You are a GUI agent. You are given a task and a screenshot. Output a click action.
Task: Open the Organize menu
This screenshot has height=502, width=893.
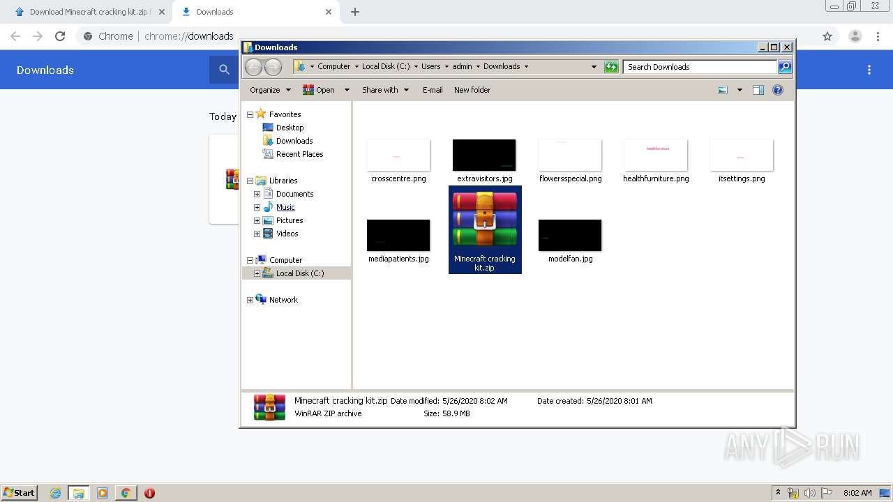(270, 90)
